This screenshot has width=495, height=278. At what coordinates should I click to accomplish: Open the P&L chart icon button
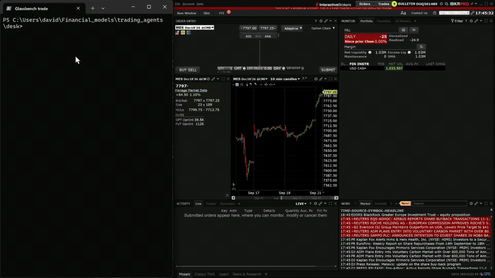pos(403,30)
